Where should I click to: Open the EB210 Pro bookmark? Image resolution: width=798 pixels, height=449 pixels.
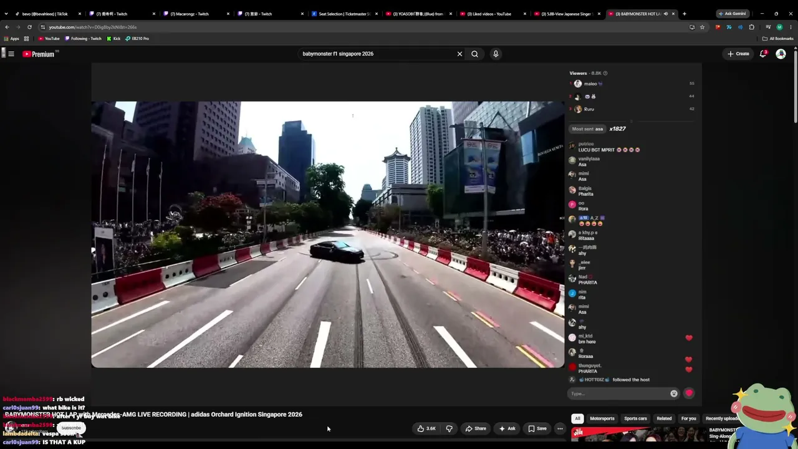click(137, 39)
